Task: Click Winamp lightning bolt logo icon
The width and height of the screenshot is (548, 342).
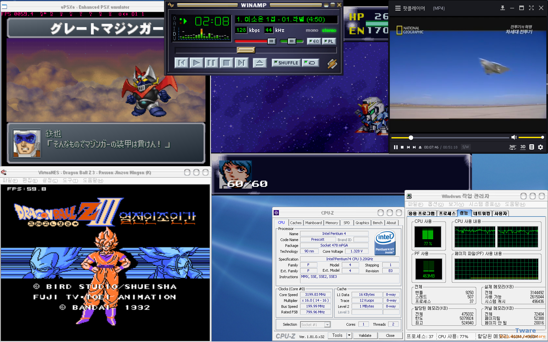Action: click(x=332, y=64)
